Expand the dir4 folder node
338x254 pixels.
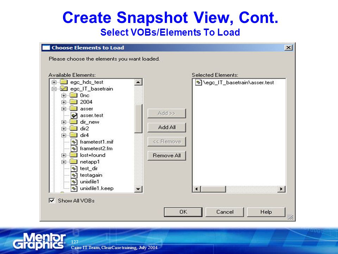[x=64, y=135]
